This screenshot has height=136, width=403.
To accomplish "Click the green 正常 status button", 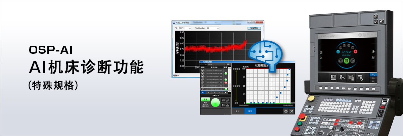I will pyautogui.click(x=206, y=99).
